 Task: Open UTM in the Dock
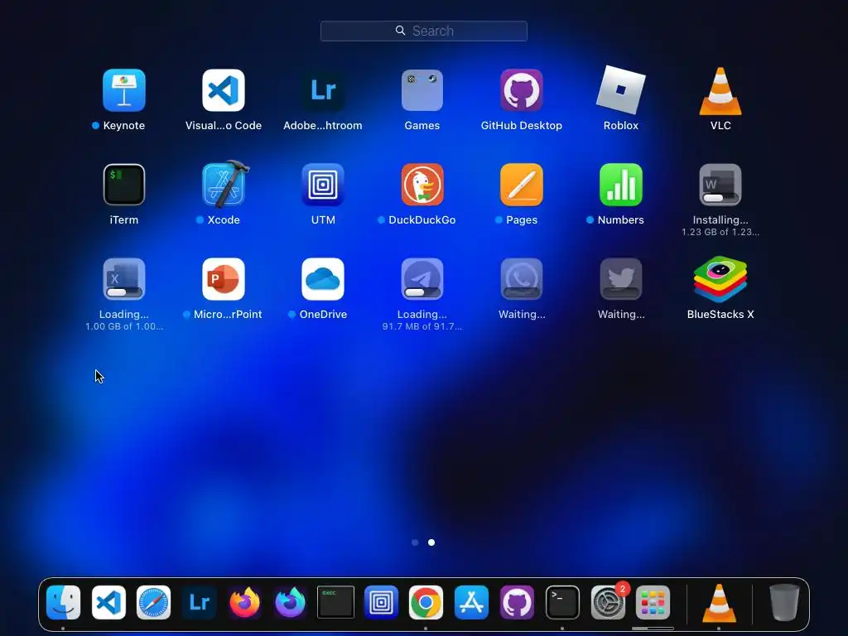coord(381,603)
